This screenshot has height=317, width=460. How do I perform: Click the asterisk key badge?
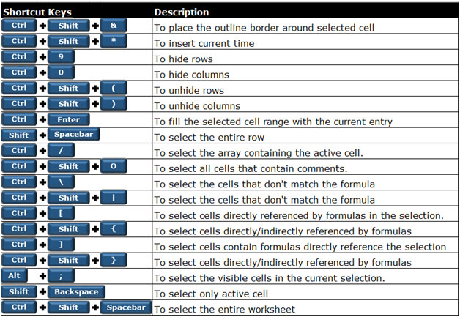click(x=114, y=41)
